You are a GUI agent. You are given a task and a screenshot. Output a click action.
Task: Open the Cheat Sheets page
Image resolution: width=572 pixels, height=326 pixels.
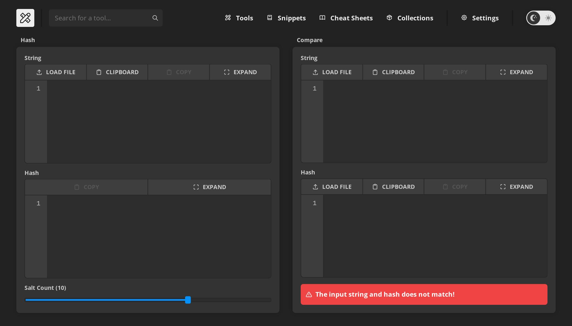click(346, 18)
